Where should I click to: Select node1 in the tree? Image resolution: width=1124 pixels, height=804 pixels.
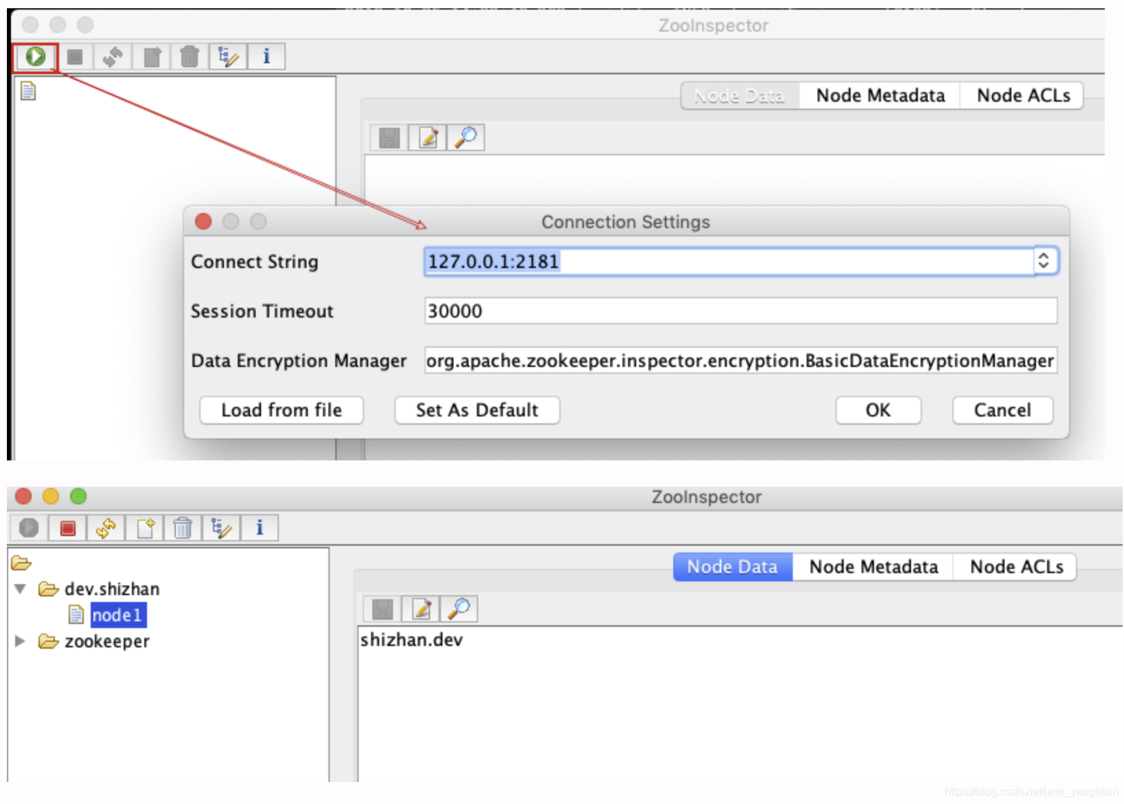(x=117, y=615)
